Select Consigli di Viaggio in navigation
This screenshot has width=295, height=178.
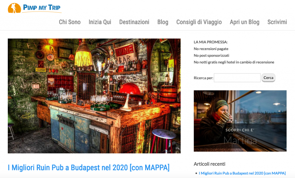[x=199, y=22]
